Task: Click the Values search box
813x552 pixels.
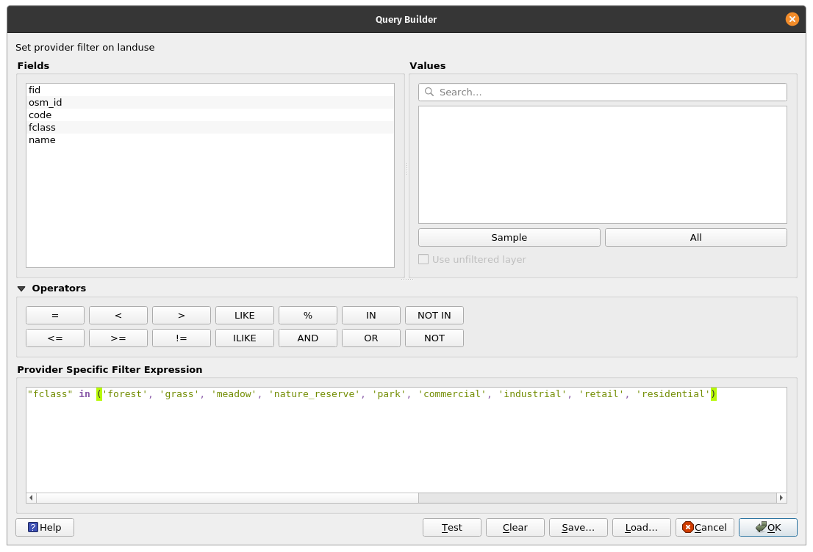Action: pos(603,92)
